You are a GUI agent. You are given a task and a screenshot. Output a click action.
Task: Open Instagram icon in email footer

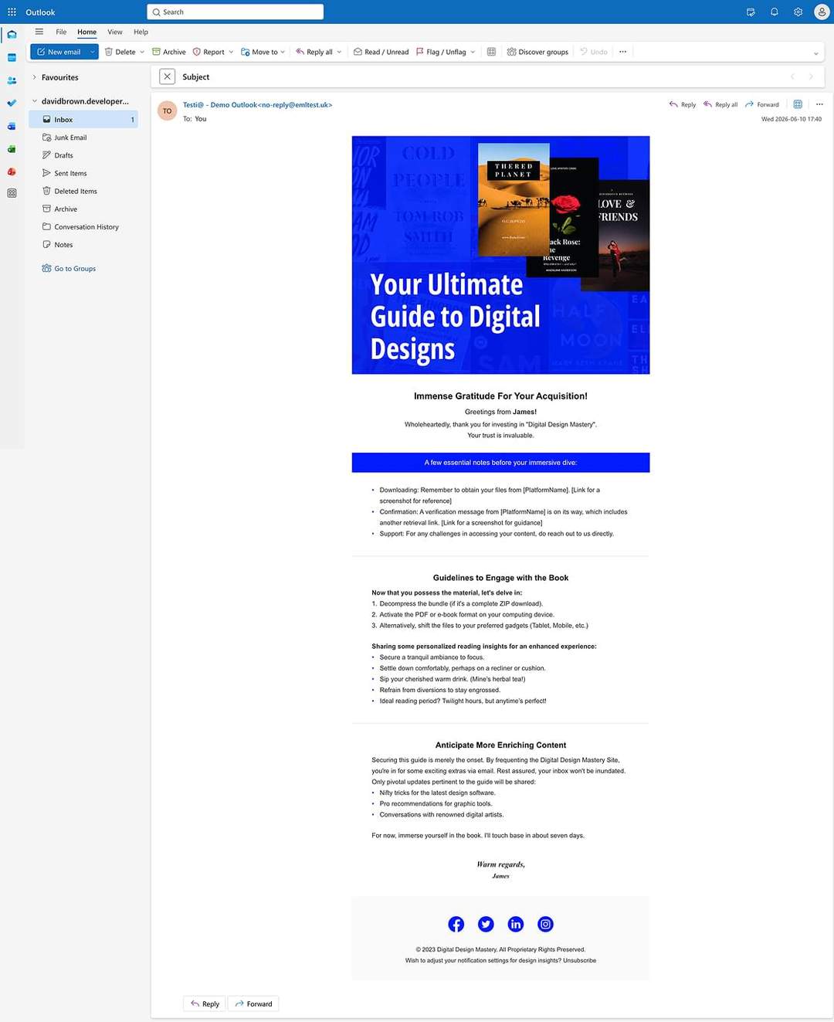545,924
